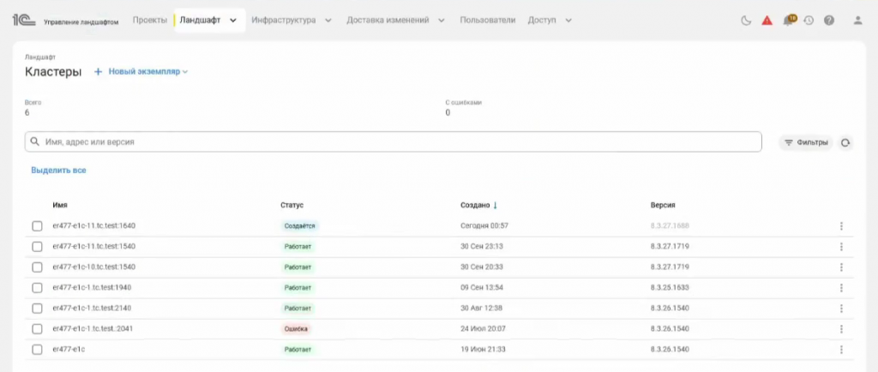The image size is (878, 372).
Task: Open the red warning triangle alerts
Action: pyautogui.click(x=767, y=21)
